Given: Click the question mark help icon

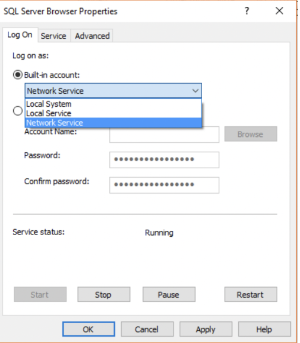Looking at the screenshot, I should (x=247, y=11).
